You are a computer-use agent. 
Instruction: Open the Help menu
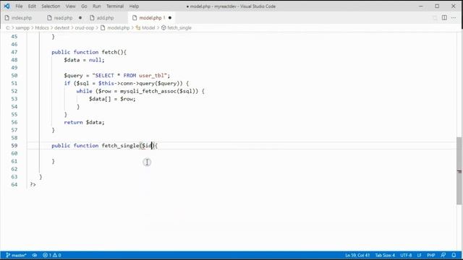pyautogui.click(x=134, y=6)
